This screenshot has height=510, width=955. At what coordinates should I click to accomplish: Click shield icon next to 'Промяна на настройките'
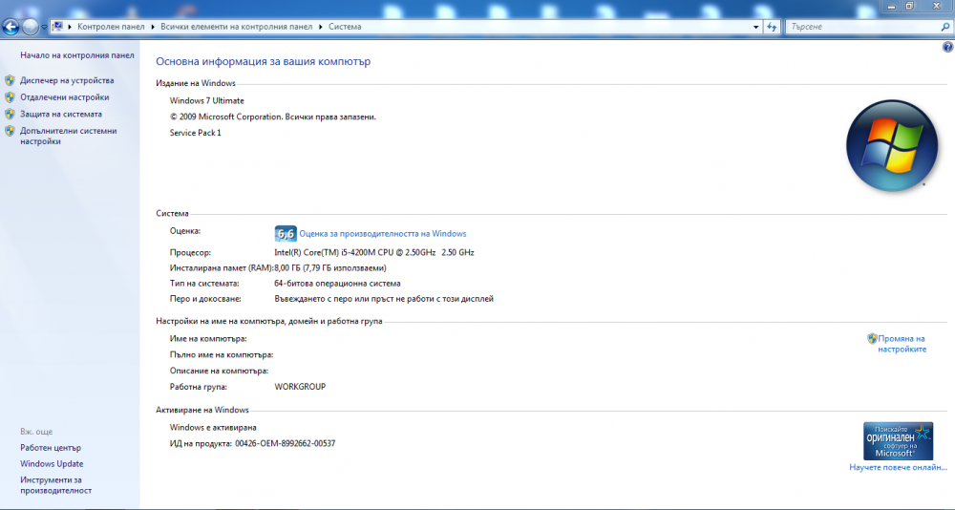pyautogui.click(x=872, y=339)
